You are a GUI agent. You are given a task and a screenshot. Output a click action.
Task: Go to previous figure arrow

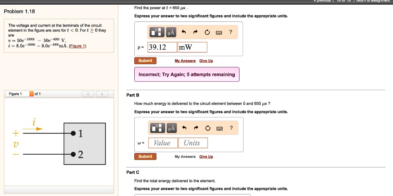point(88,94)
